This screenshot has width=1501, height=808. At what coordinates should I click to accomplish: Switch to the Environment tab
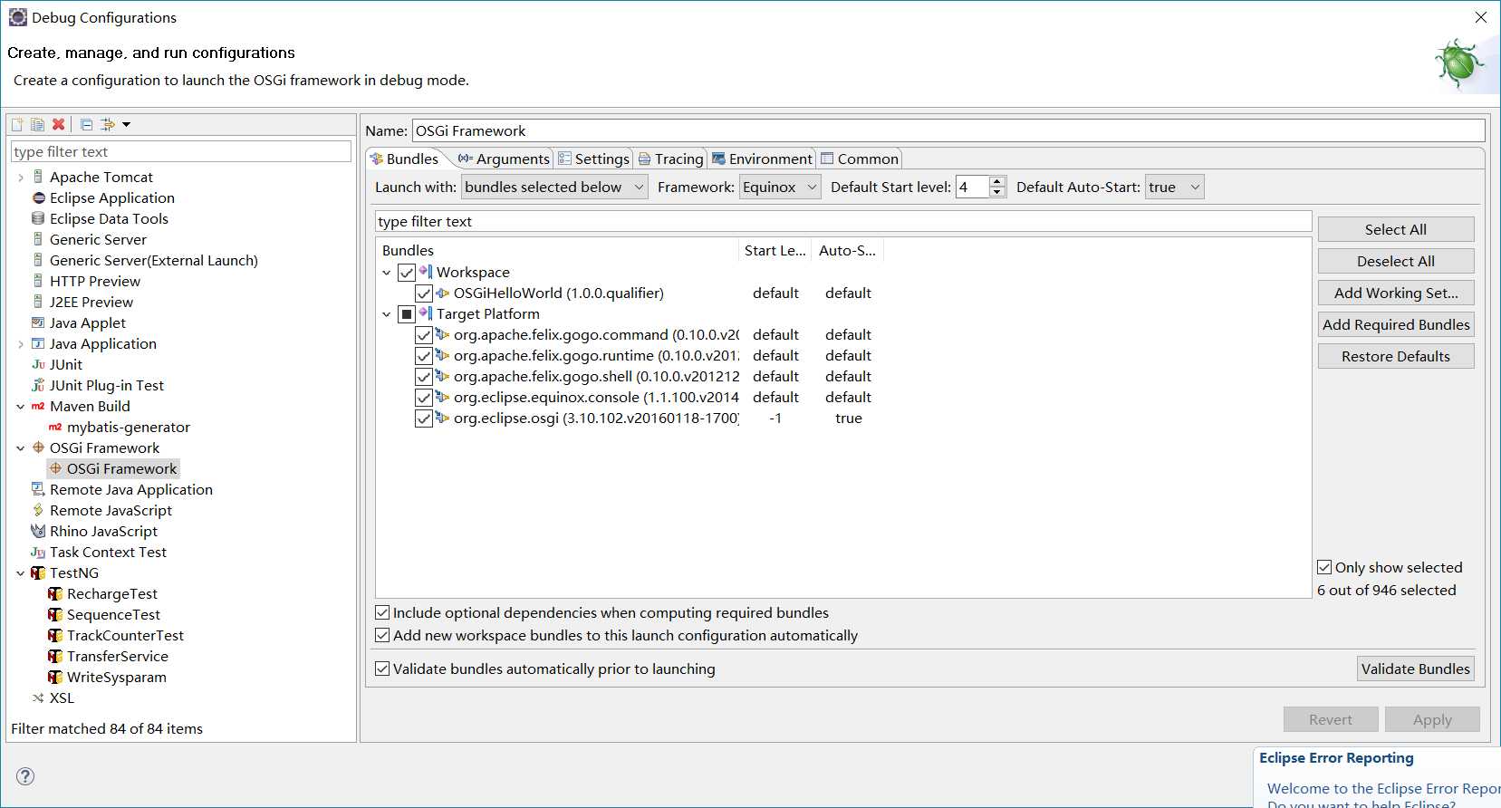tap(762, 159)
